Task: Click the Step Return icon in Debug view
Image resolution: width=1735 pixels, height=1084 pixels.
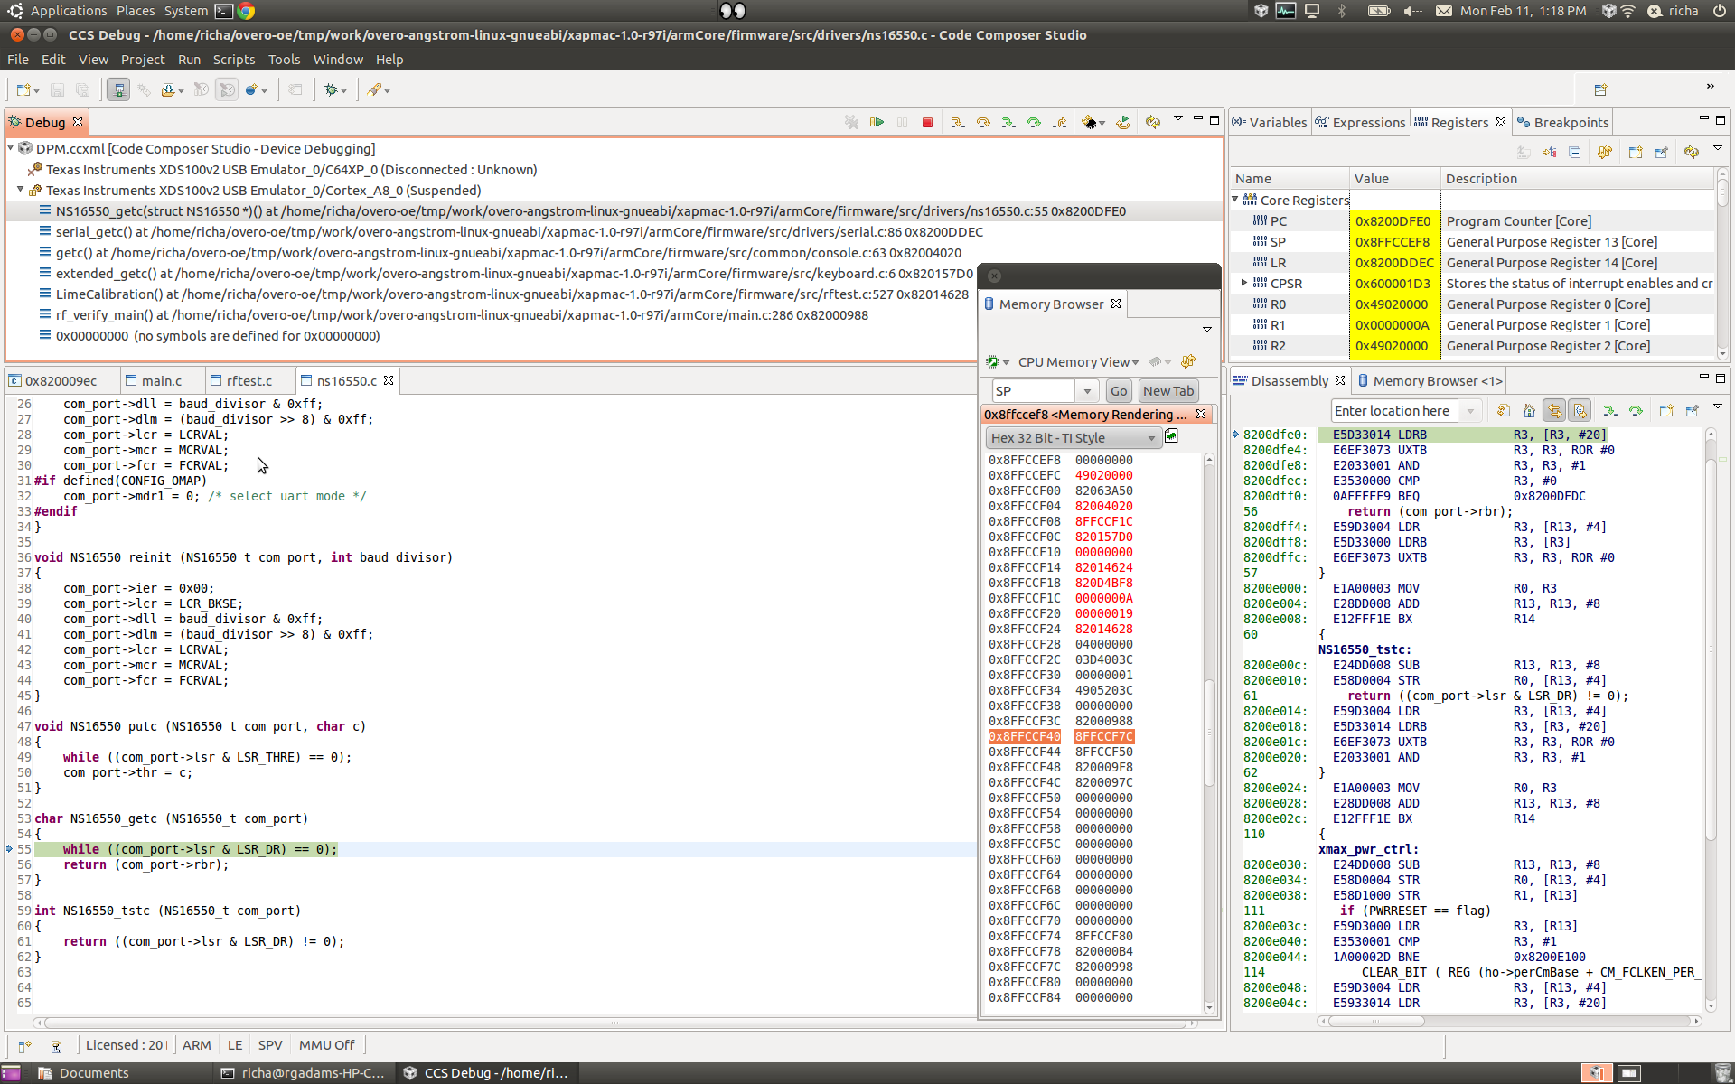Action: tap(1060, 122)
